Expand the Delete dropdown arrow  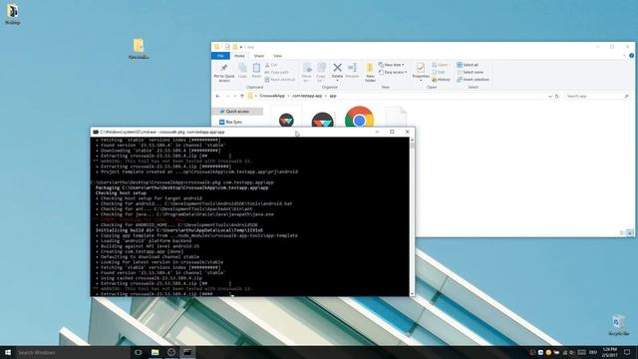click(x=337, y=81)
